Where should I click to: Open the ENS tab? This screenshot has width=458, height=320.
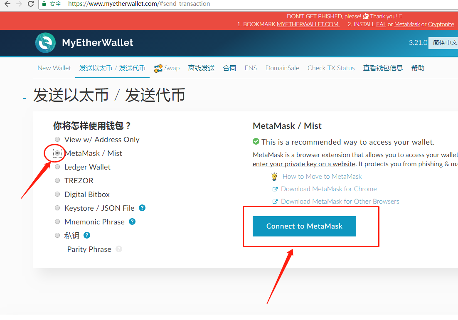click(x=251, y=68)
